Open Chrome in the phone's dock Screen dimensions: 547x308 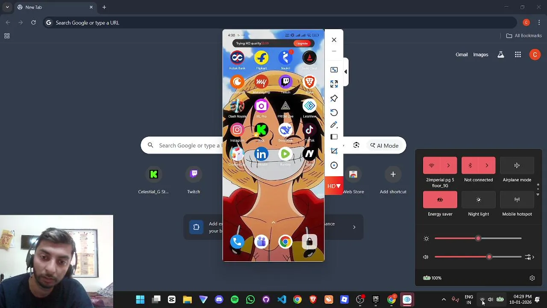(285, 242)
